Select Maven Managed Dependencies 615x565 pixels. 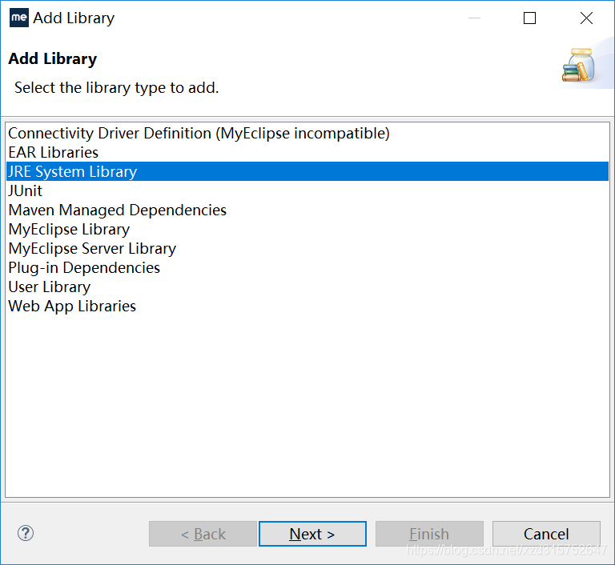coord(307,210)
